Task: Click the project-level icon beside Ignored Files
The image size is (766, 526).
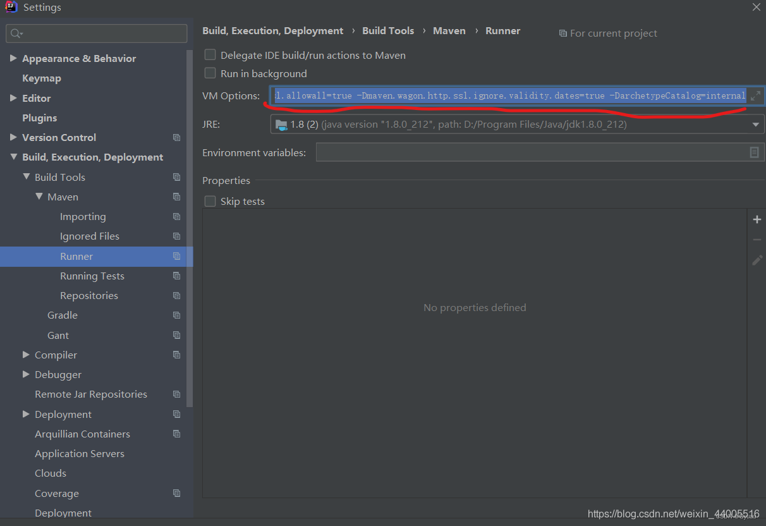Action: click(177, 236)
